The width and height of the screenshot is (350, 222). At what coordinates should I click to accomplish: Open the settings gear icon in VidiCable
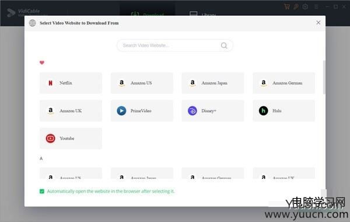click(305, 6)
